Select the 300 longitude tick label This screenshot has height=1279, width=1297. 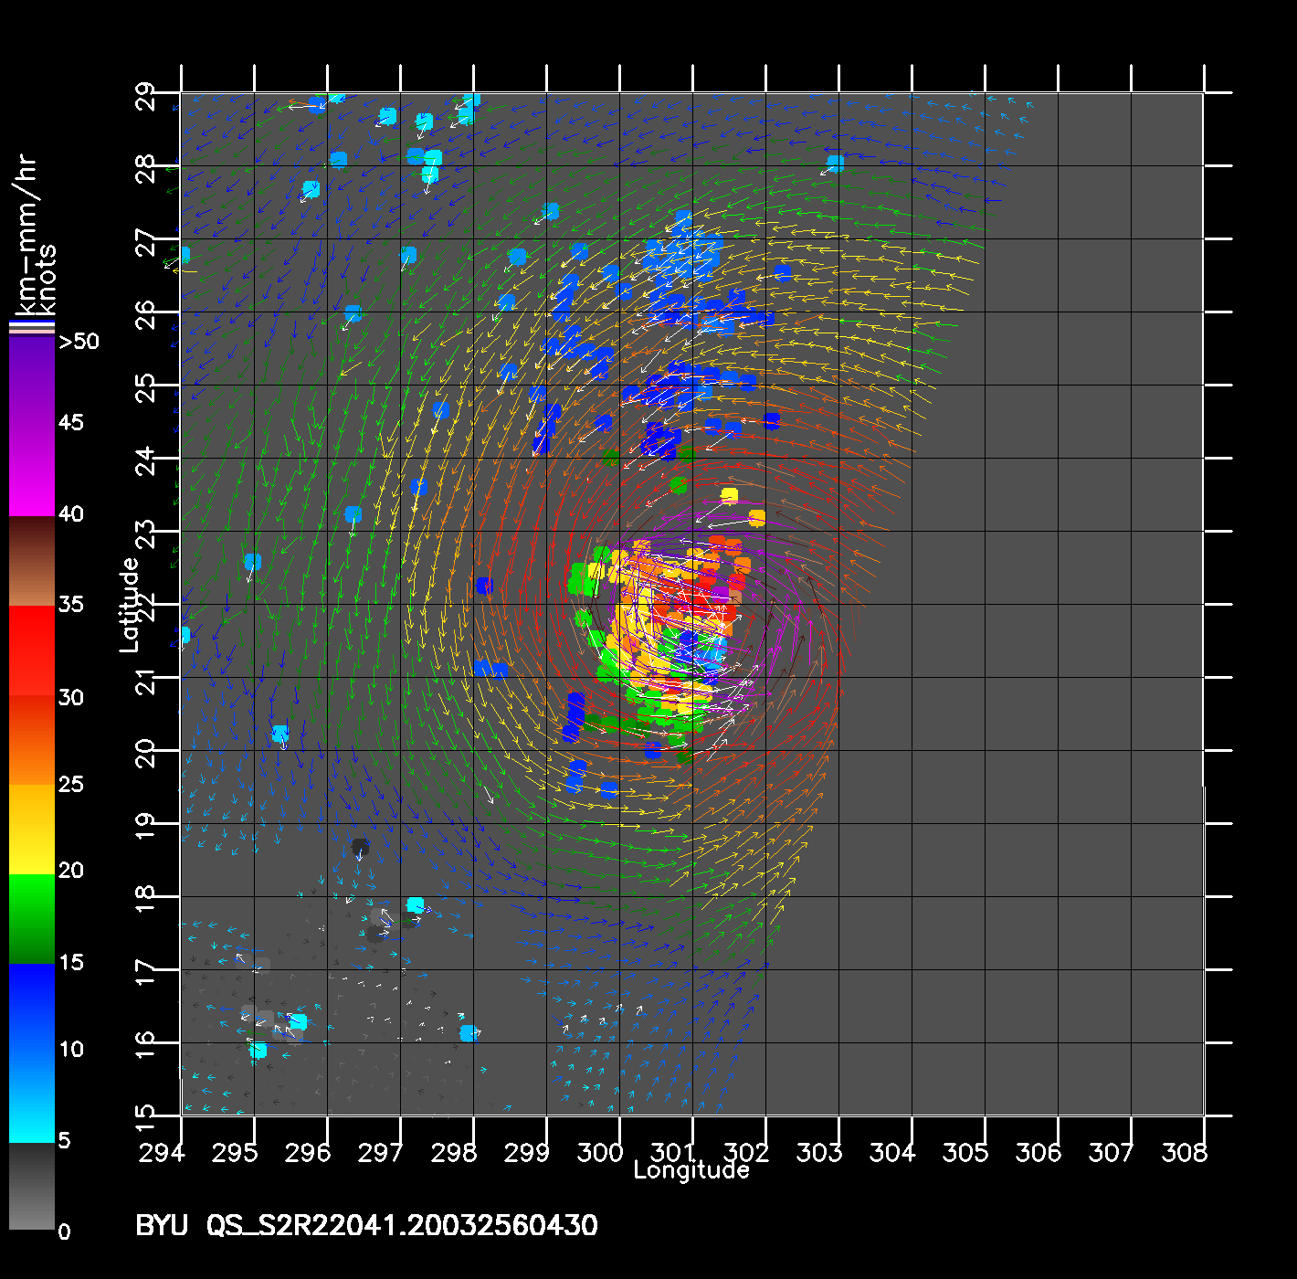point(600,1153)
